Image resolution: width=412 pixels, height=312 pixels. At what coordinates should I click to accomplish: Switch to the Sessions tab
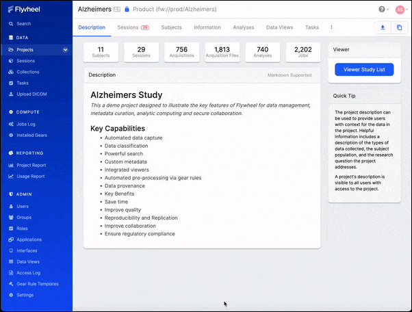(x=133, y=27)
